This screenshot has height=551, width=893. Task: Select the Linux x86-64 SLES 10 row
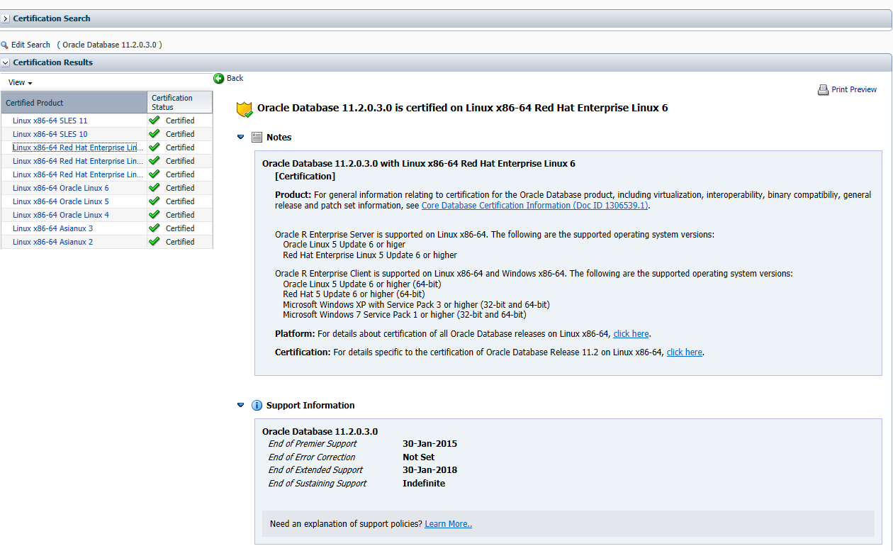point(107,134)
